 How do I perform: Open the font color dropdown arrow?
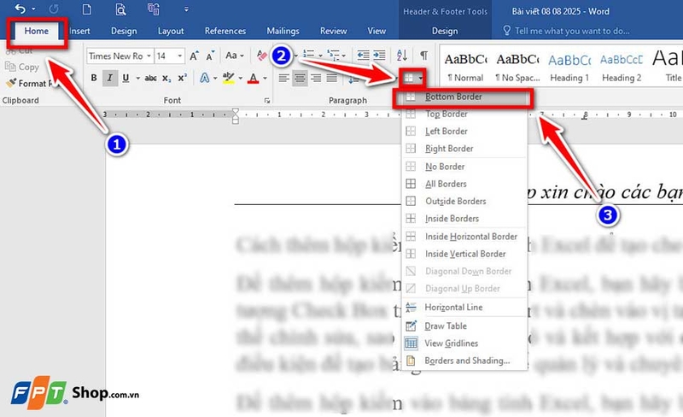[265, 79]
